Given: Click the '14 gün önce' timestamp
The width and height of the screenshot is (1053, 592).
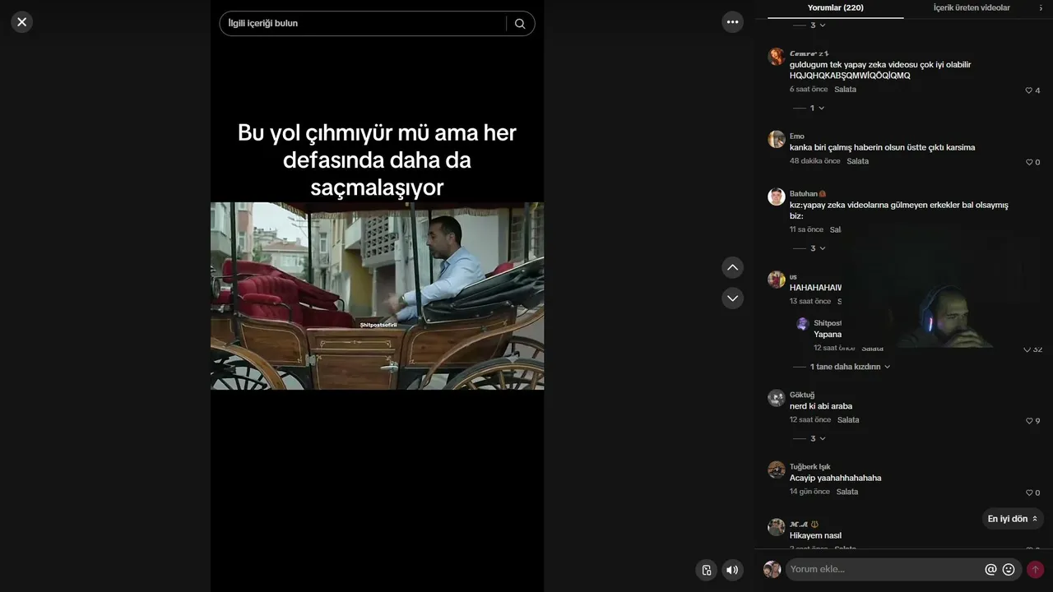Looking at the screenshot, I should 809,492.
